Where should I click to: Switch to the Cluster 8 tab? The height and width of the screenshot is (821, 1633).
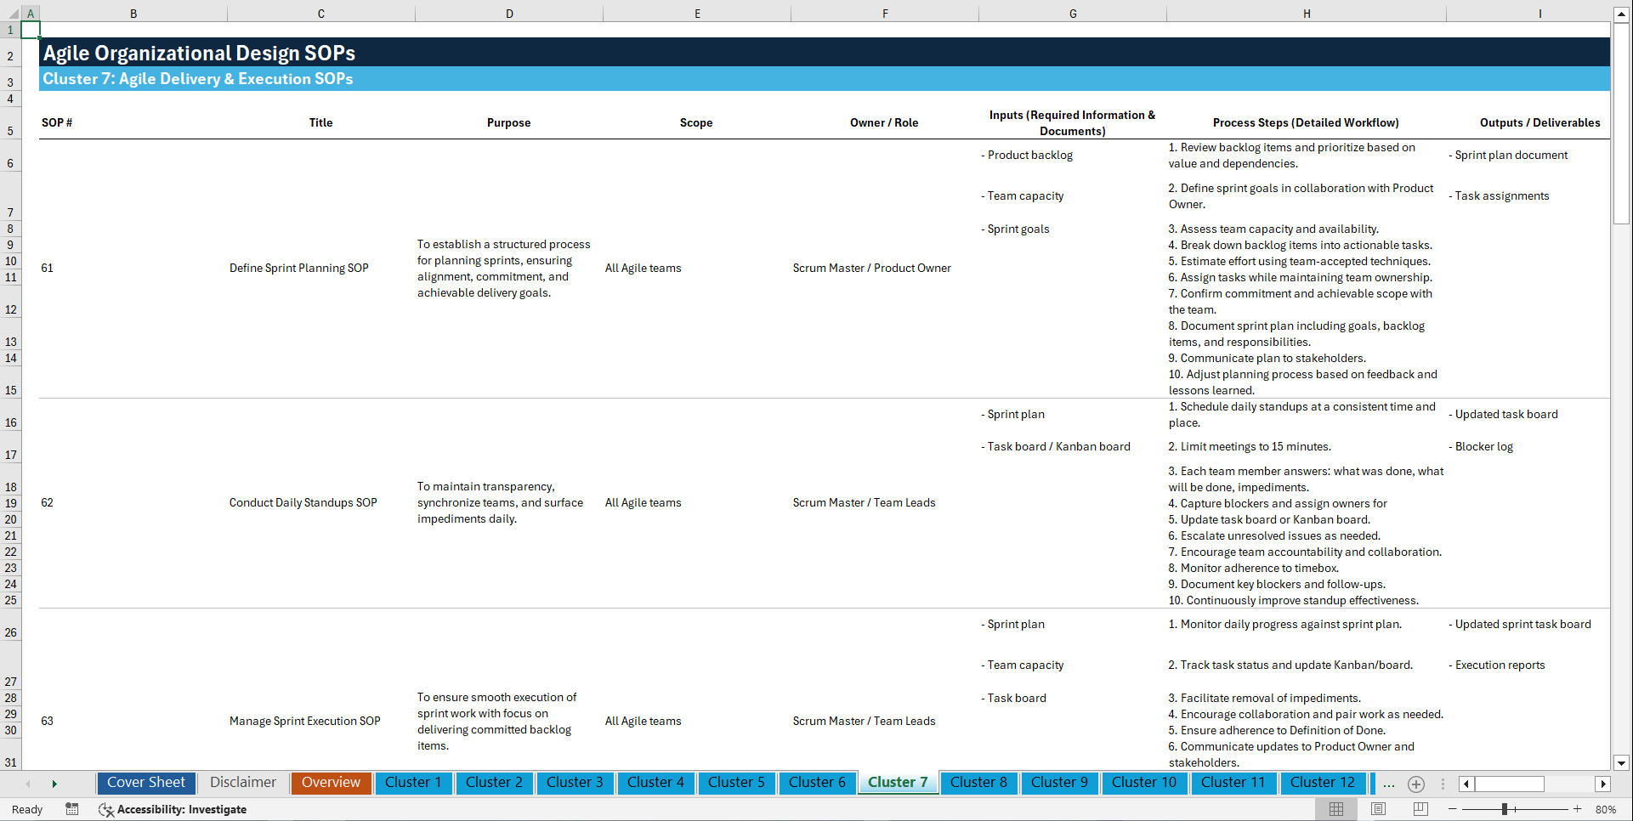click(x=978, y=783)
